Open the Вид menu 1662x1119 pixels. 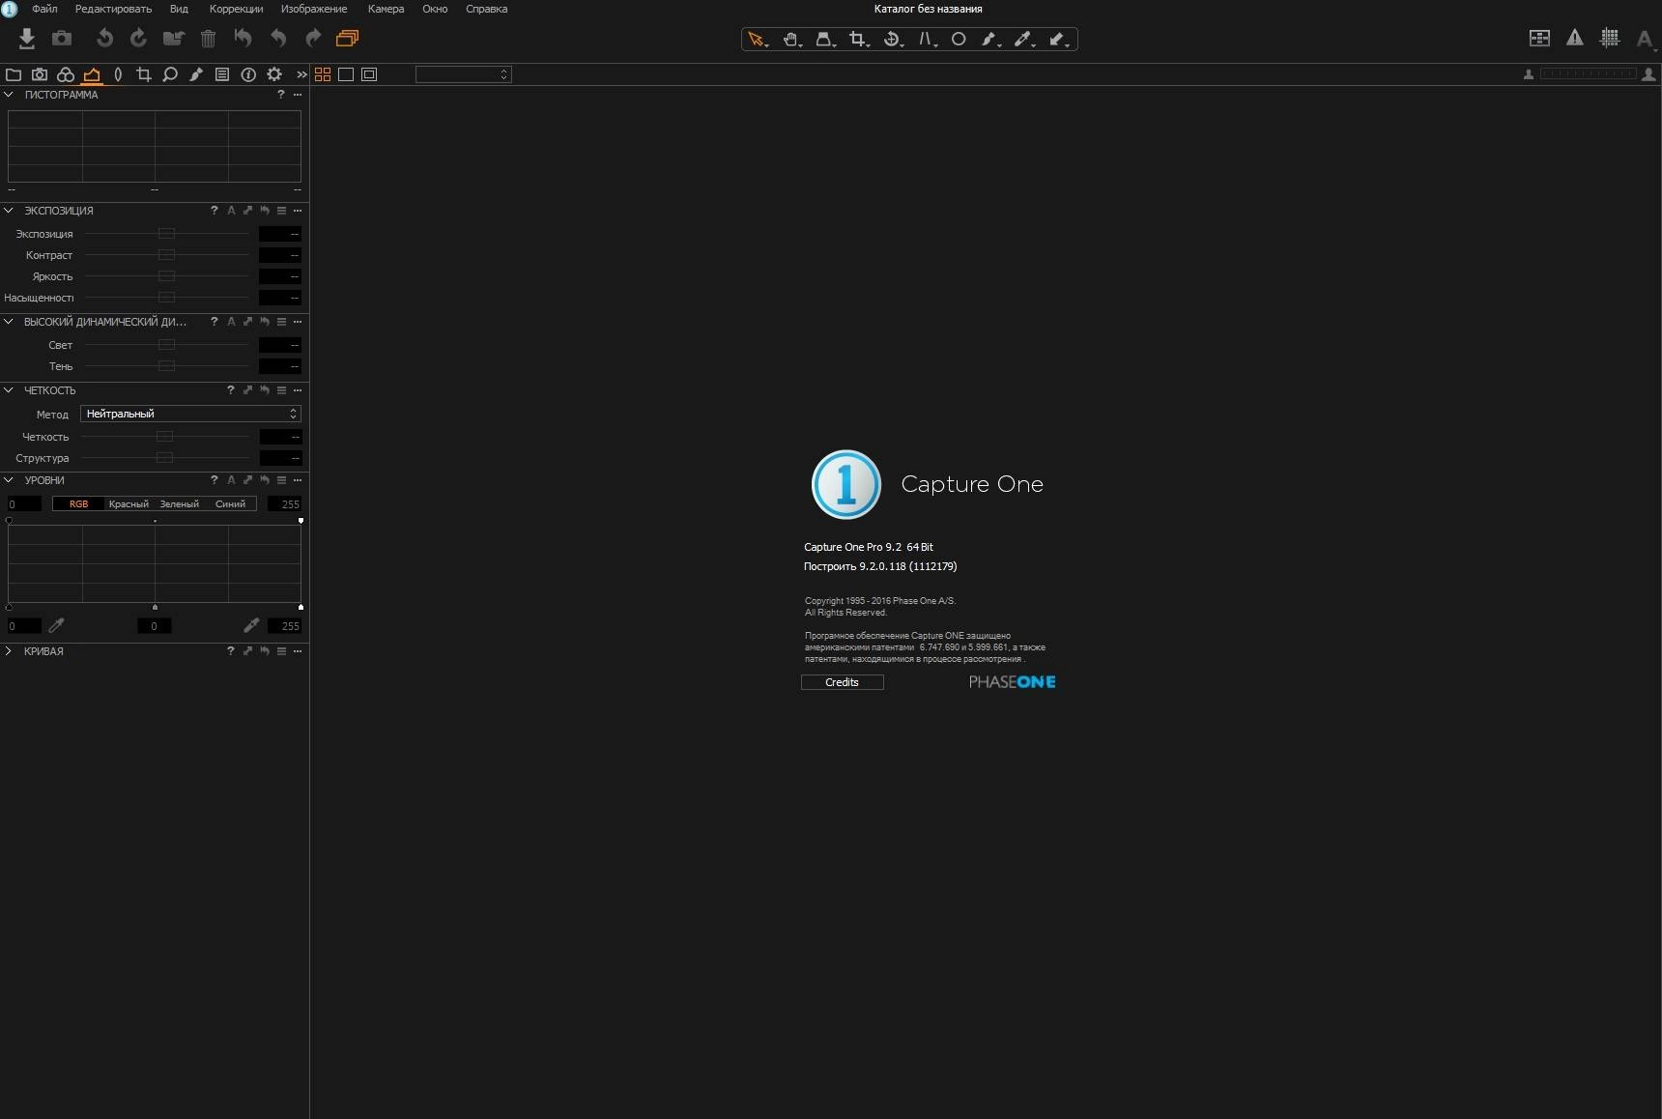click(x=179, y=9)
